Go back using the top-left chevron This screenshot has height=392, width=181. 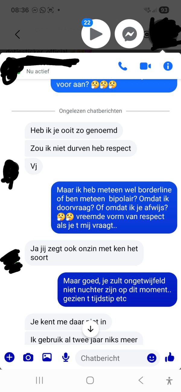pos(17,34)
